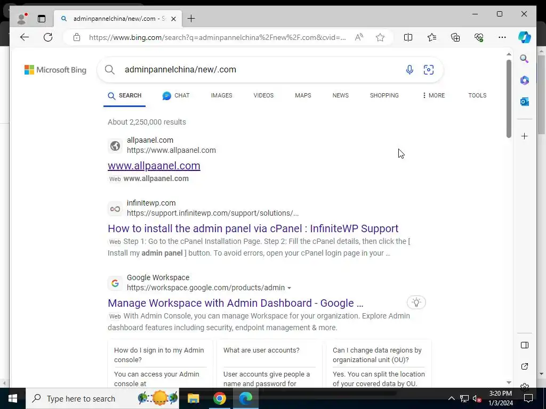View site information lock icon
Viewport: 546px width, 409px height.
[77, 37]
